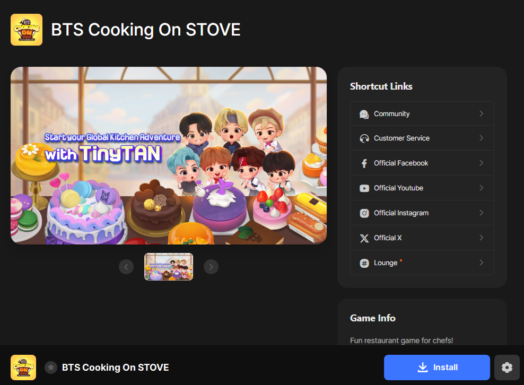Expand the Official X chevron

(481, 238)
